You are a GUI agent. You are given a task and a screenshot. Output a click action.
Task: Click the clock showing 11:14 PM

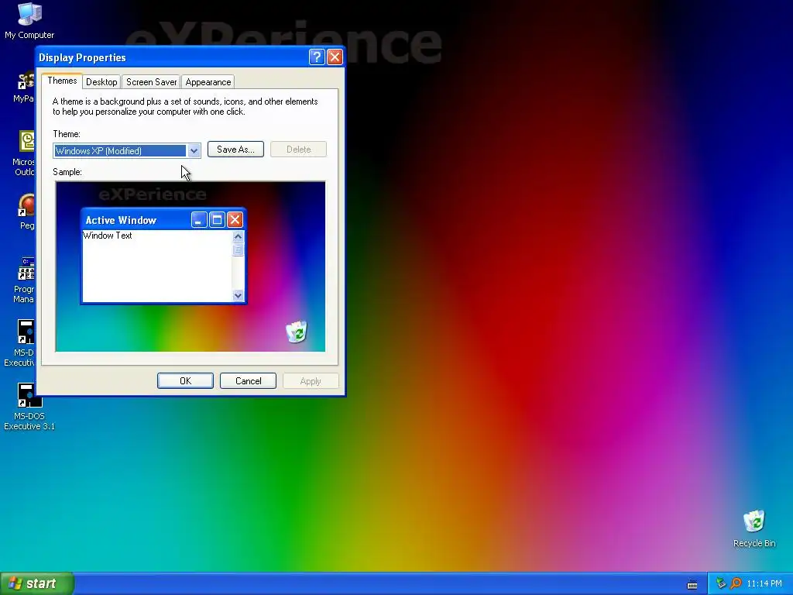click(x=764, y=584)
